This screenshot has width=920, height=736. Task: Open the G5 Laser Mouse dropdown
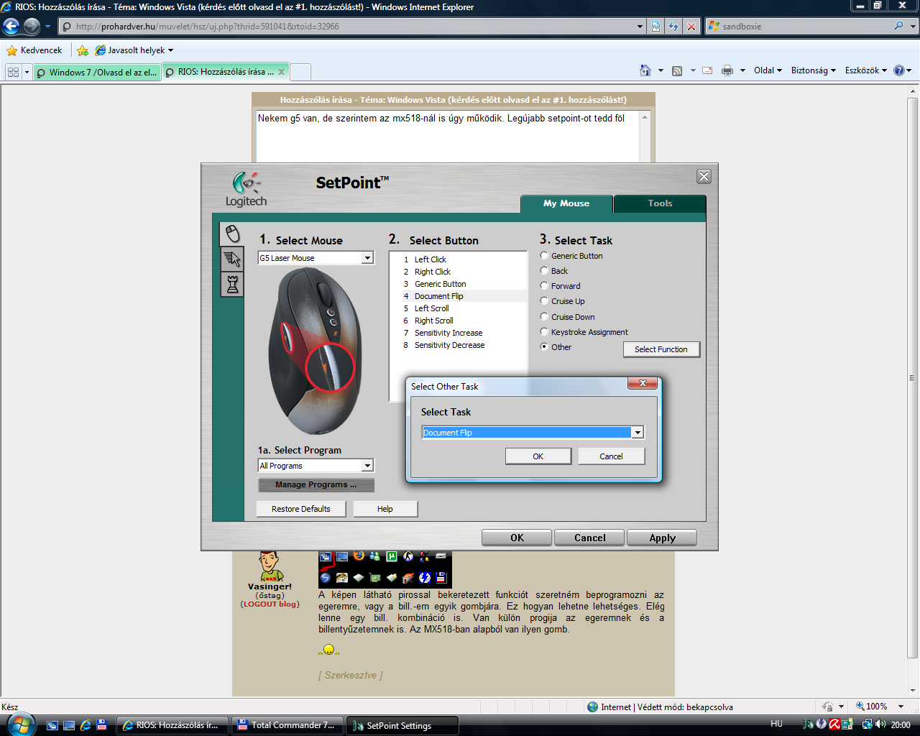367,258
